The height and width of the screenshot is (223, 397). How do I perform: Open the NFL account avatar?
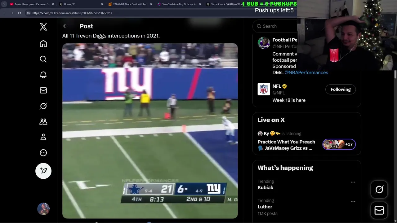click(x=264, y=89)
